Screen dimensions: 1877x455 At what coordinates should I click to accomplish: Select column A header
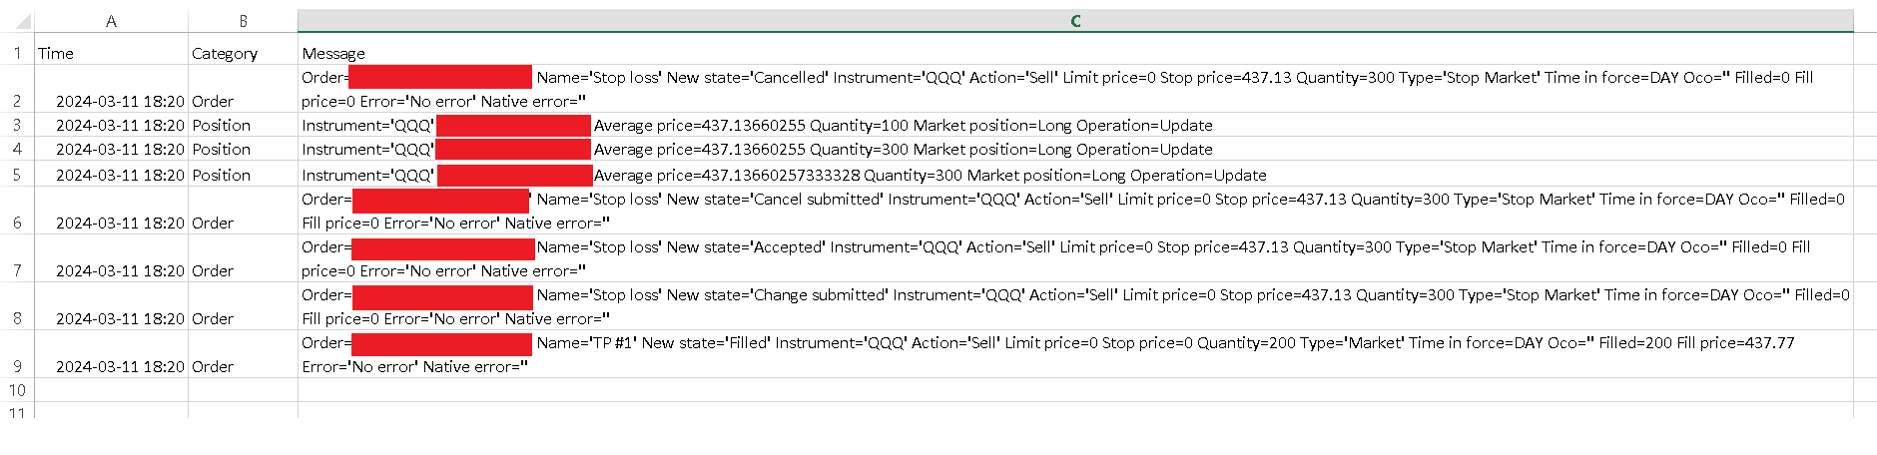pos(111,21)
